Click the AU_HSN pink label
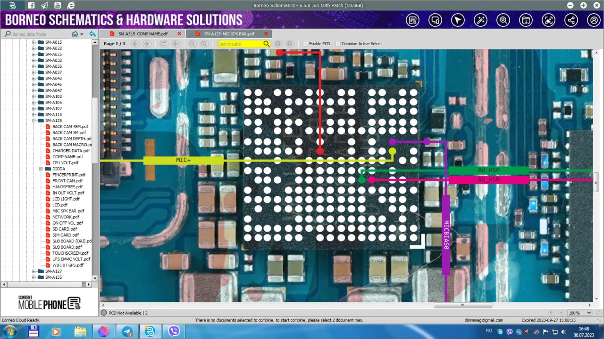604x339 pixels. [488, 179]
